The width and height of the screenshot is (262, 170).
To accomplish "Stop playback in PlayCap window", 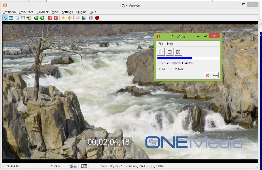I will click(x=170, y=52).
